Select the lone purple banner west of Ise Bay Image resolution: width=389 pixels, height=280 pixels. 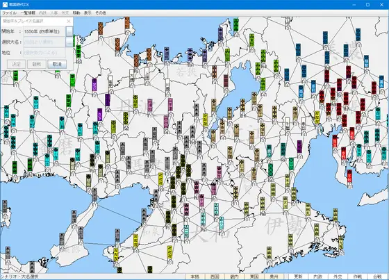[299, 146]
